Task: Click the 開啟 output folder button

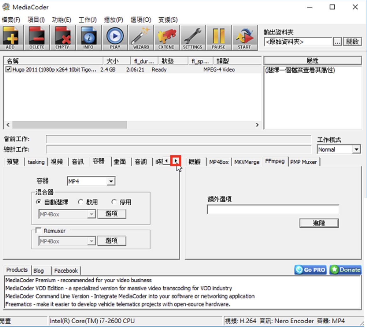Action: click(x=352, y=42)
